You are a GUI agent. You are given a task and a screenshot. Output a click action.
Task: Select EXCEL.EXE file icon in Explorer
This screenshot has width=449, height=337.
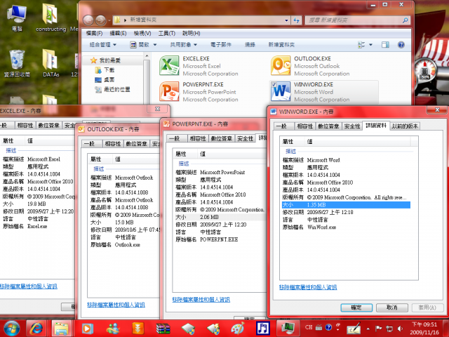pyautogui.click(x=169, y=65)
